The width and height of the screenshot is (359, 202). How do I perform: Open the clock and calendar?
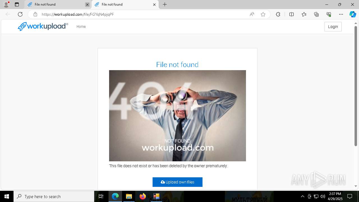pos(335,196)
